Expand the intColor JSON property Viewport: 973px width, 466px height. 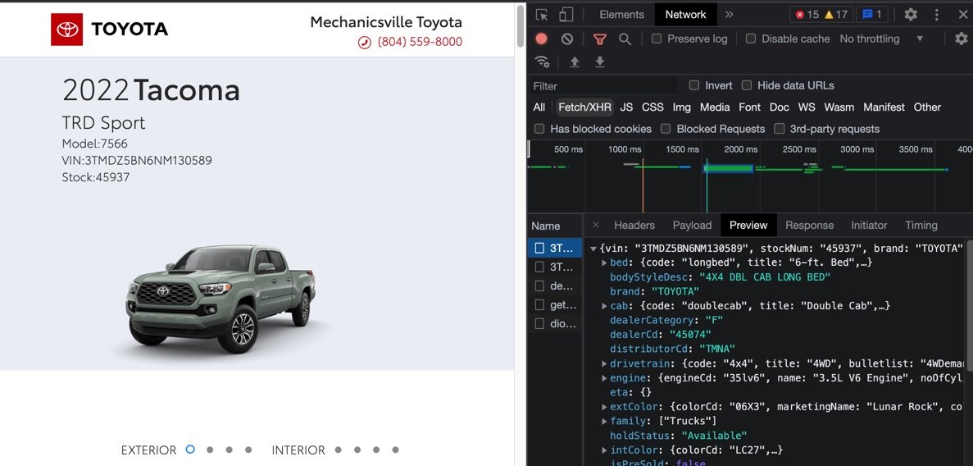point(604,450)
